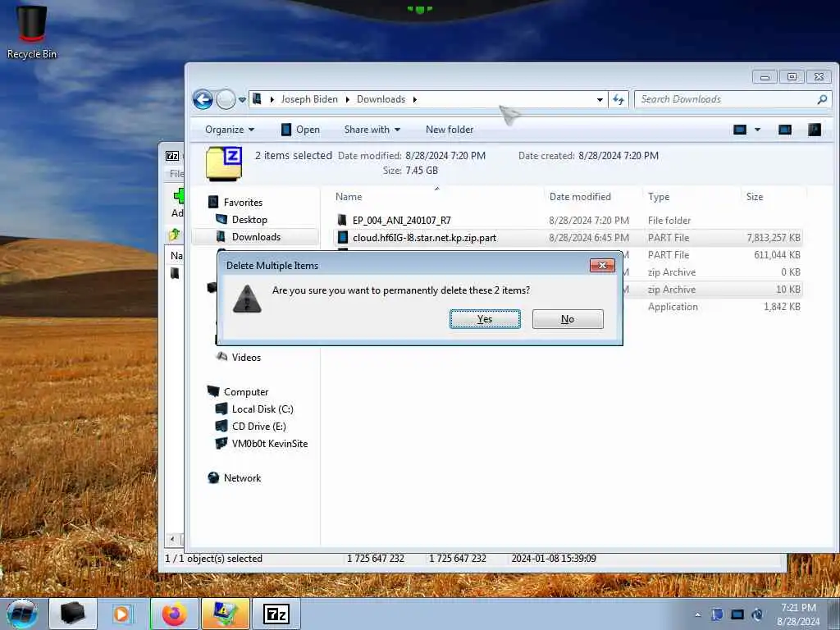Refresh the Downloads folder view
Viewport: 840px width, 630px height.
619,99
